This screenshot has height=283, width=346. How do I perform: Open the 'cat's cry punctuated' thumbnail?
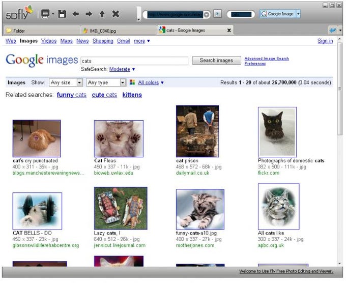click(37, 138)
